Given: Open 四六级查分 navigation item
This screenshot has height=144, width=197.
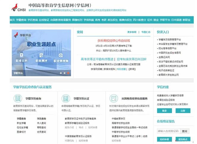Looking at the screenshot, I should coord(140,20).
